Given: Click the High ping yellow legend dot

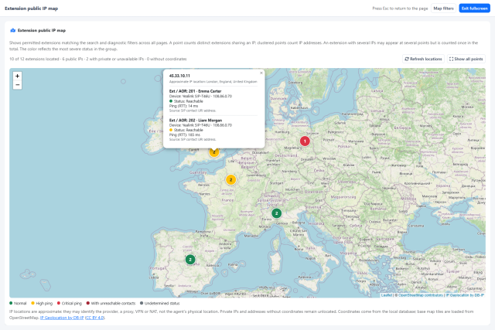Looking at the screenshot, I should point(32,303).
